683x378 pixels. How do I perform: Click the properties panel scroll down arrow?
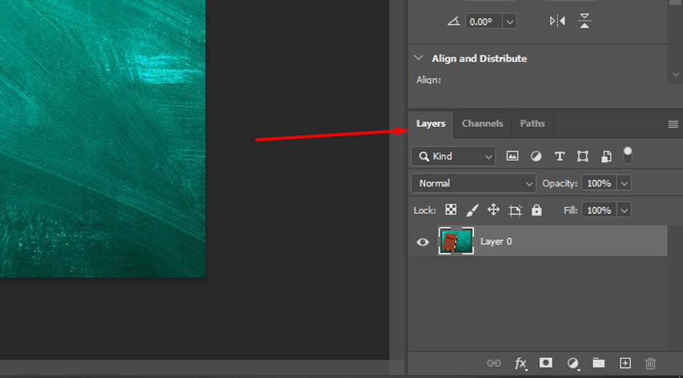coord(676,75)
